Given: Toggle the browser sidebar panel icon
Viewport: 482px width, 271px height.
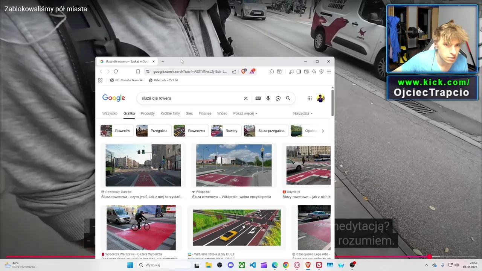Looking at the screenshot, I should point(299,72).
